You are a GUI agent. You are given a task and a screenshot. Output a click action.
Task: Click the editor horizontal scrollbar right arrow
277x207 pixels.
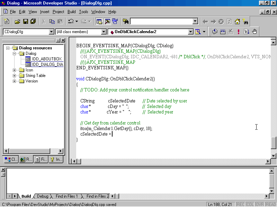click(x=268, y=161)
